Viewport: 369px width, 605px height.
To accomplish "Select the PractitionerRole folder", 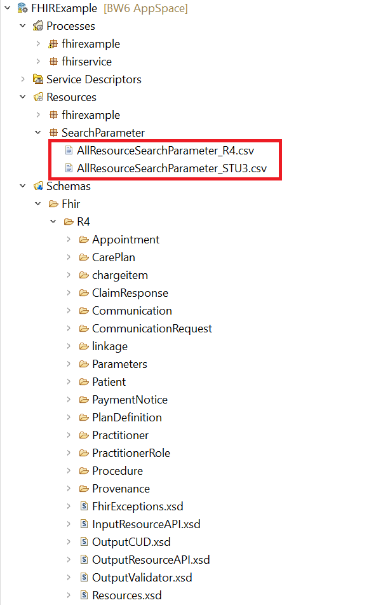I will tap(131, 453).
